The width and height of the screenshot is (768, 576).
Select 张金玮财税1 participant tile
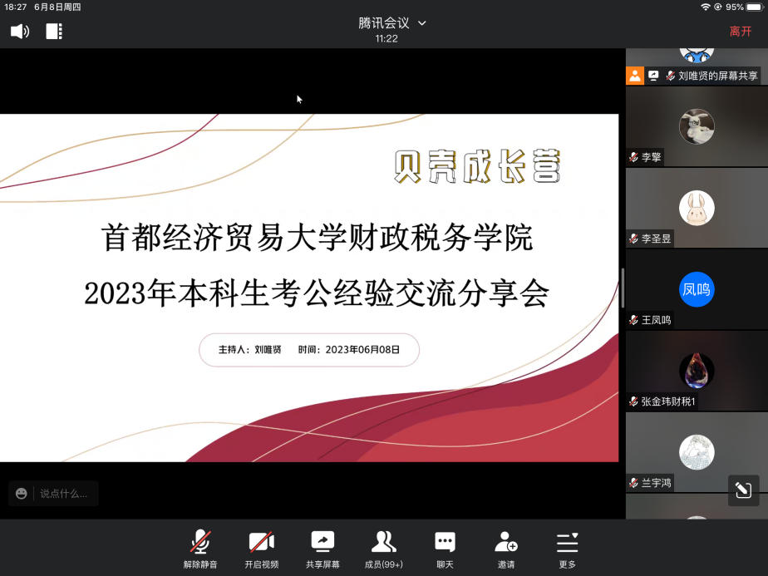point(697,371)
